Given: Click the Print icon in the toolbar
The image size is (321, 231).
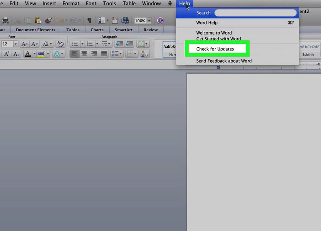Looking at the screenshot, I should tap(5, 20).
